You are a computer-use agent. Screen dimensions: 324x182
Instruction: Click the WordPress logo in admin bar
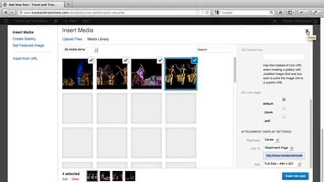(6, 21)
